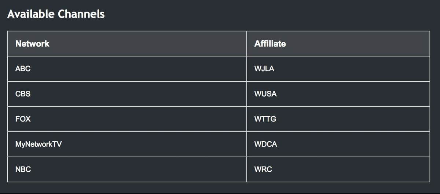The height and width of the screenshot is (194, 440).
Task: Pick the affiliate shown for NBC
Action: pos(263,169)
